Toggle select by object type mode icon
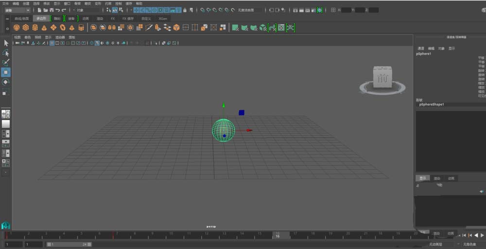 point(115,10)
